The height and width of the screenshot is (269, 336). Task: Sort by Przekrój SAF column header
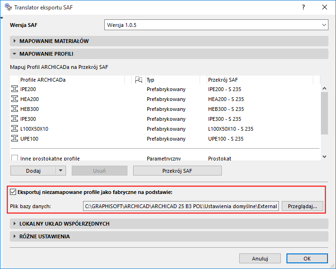click(260, 80)
